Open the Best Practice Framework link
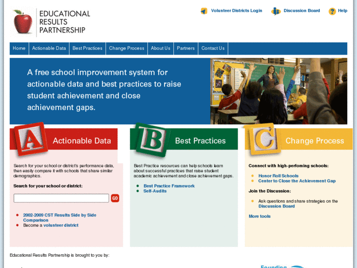Screen dimensions: 357x268 (x=169, y=186)
